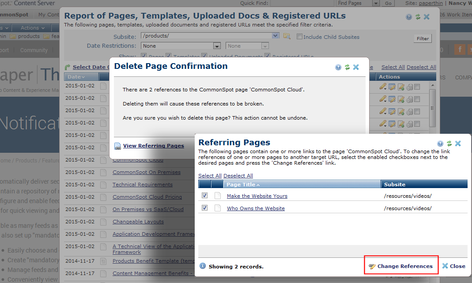Click the Community menu item in background
Screen dimensions: 472x283
(34, 50)
